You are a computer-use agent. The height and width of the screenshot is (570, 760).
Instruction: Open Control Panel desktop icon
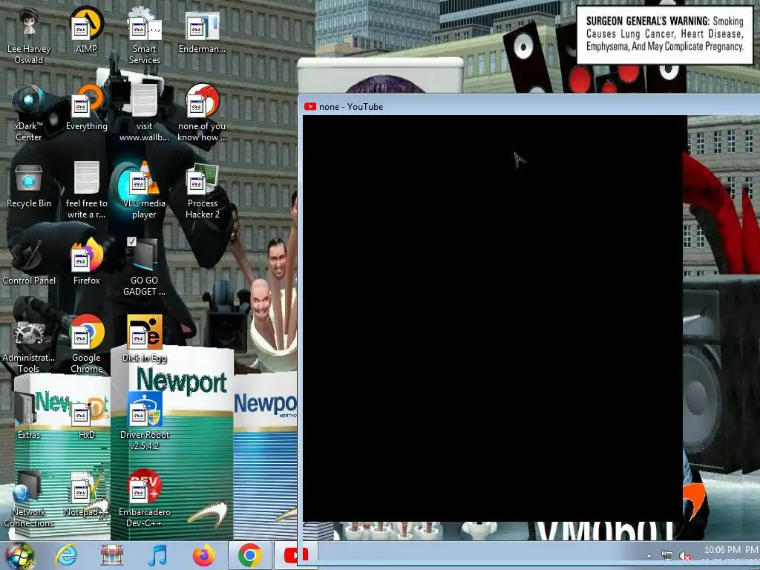click(x=29, y=262)
